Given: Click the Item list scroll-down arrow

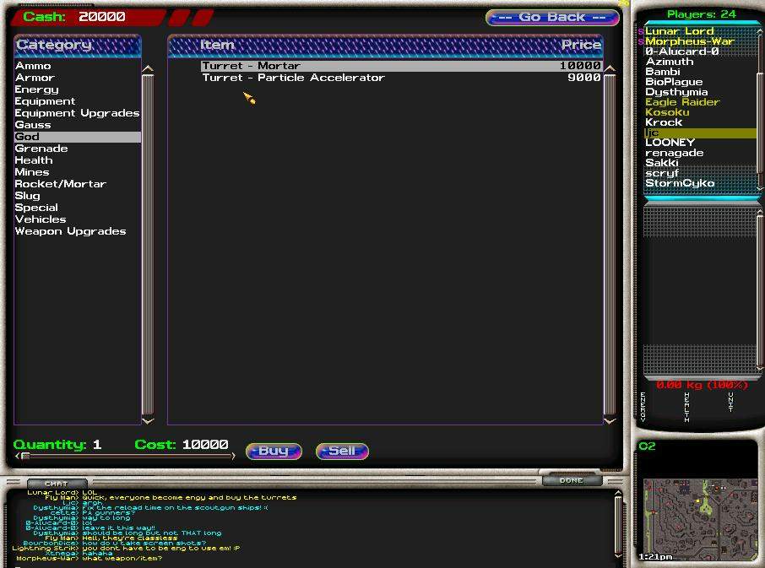Looking at the screenshot, I should (x=610, y=419).
